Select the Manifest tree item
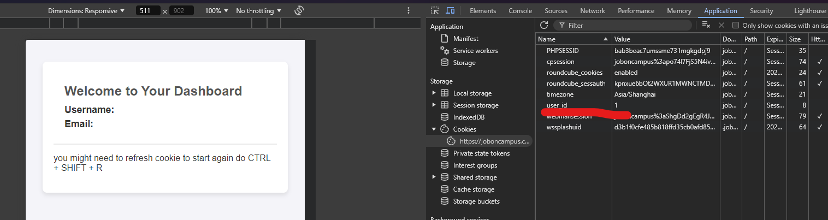This screenshot has width=828, height=220. 465,39
